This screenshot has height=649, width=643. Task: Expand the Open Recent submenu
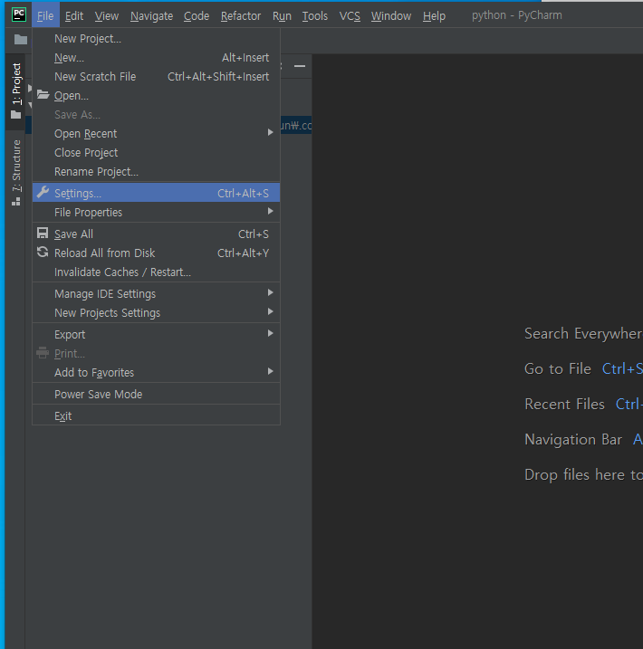pos(156,134)
